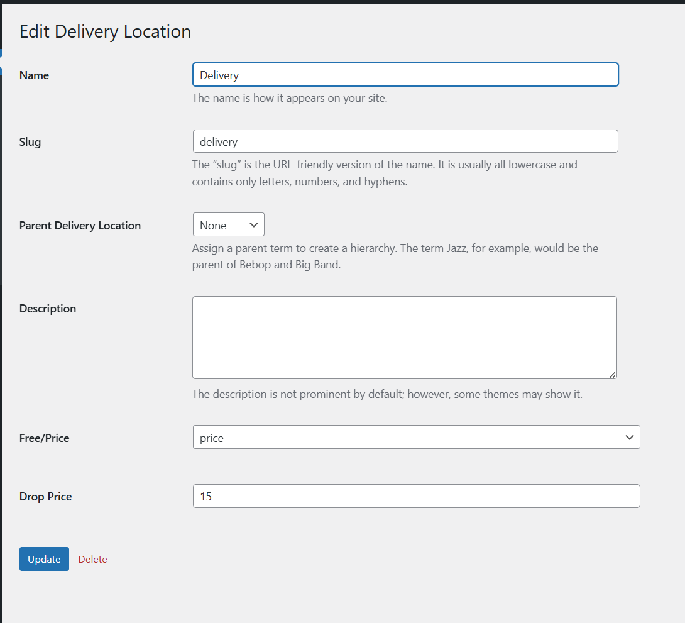Click the Slug field label
Screen dimensions: 685x623
tap(30, 142)
